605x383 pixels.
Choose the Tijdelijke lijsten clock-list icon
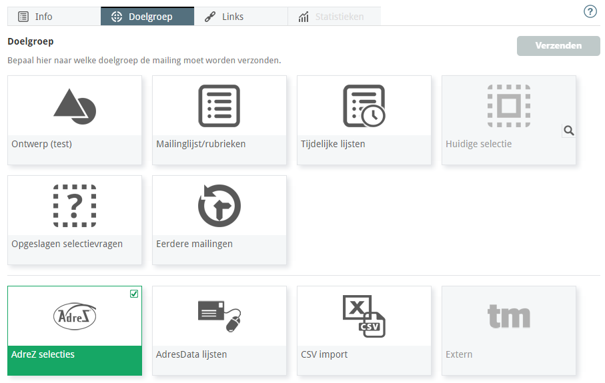coord(364,106)
